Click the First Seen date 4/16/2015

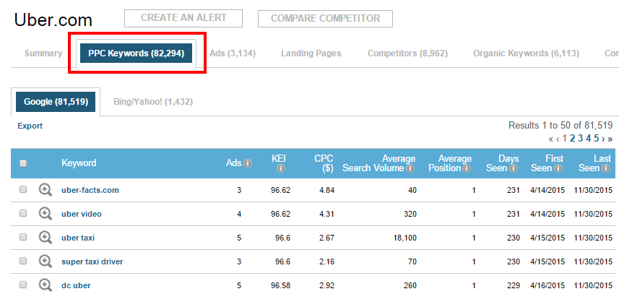click(548, 285)
